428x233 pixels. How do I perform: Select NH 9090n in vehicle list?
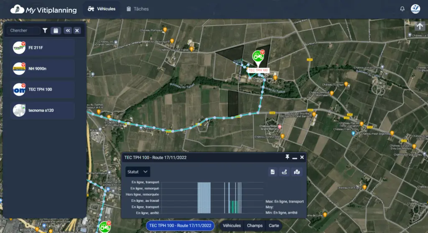click(x=43, y=68)
